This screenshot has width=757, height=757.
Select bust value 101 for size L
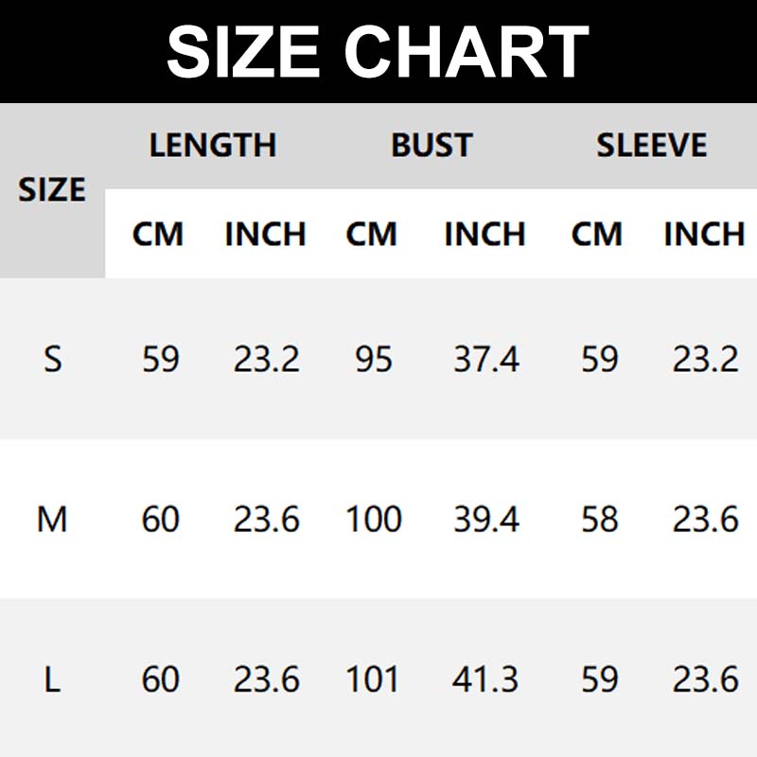(374, 679)
